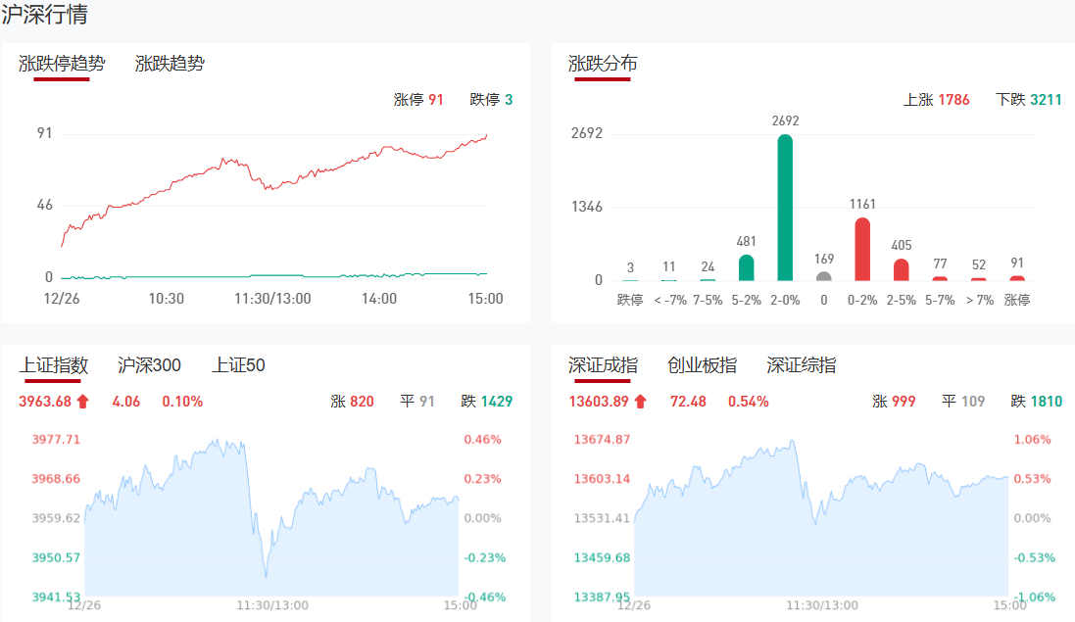Open the 沪深300 index tab
1075x622 pixels.
(x=149, y=365)
